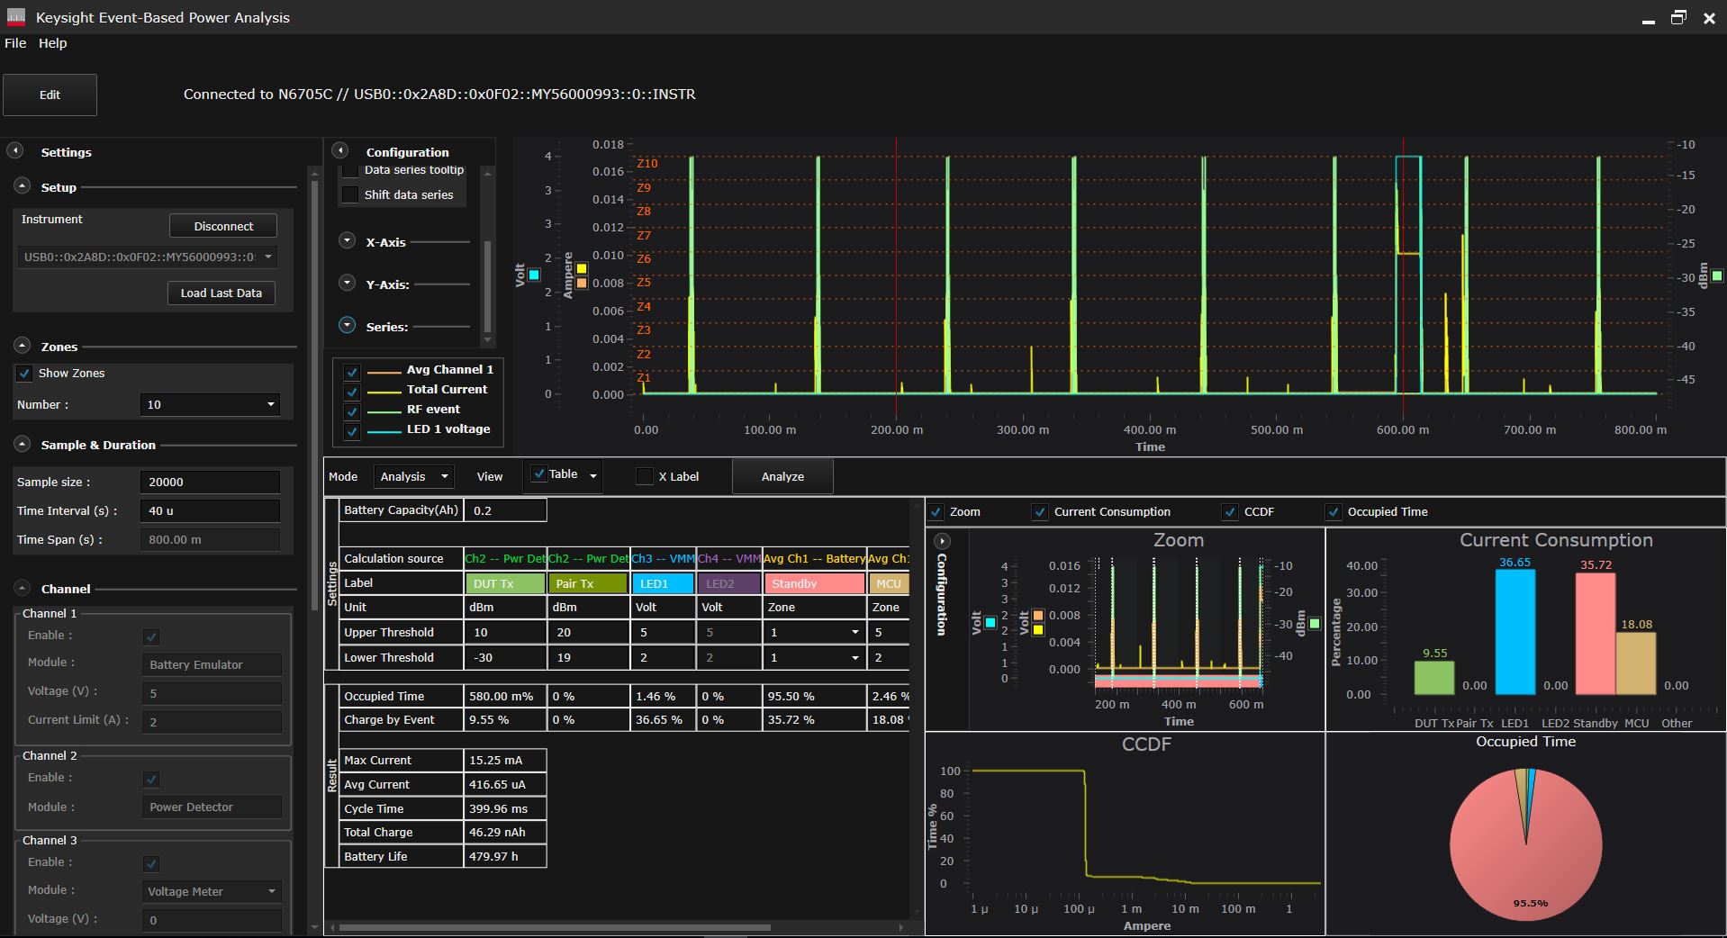Open the File menu
Image resolution: width=1727 pixels, height=938 pixels.
[15, 42]
